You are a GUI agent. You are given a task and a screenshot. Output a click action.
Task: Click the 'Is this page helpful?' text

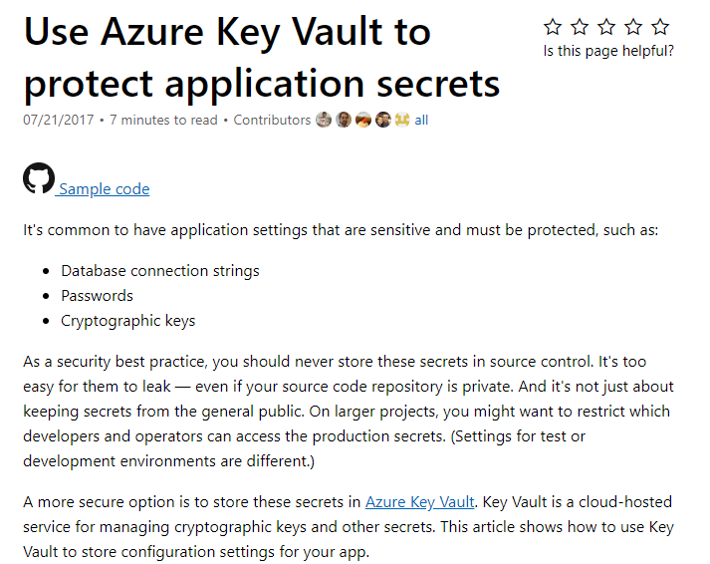click(x=608, y=51)
